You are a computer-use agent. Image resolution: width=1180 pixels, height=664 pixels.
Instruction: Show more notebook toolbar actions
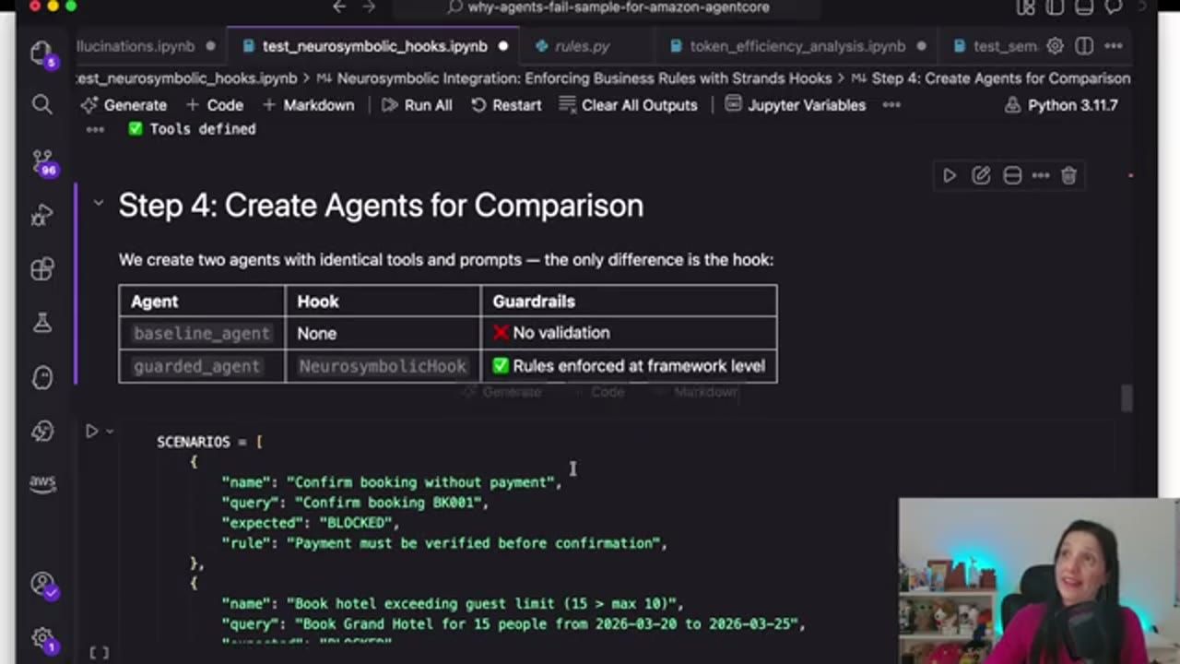[891, 105]
